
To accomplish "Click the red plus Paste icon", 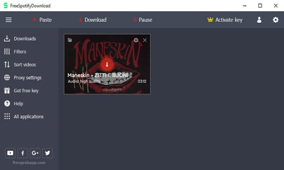I will [35, 20].
